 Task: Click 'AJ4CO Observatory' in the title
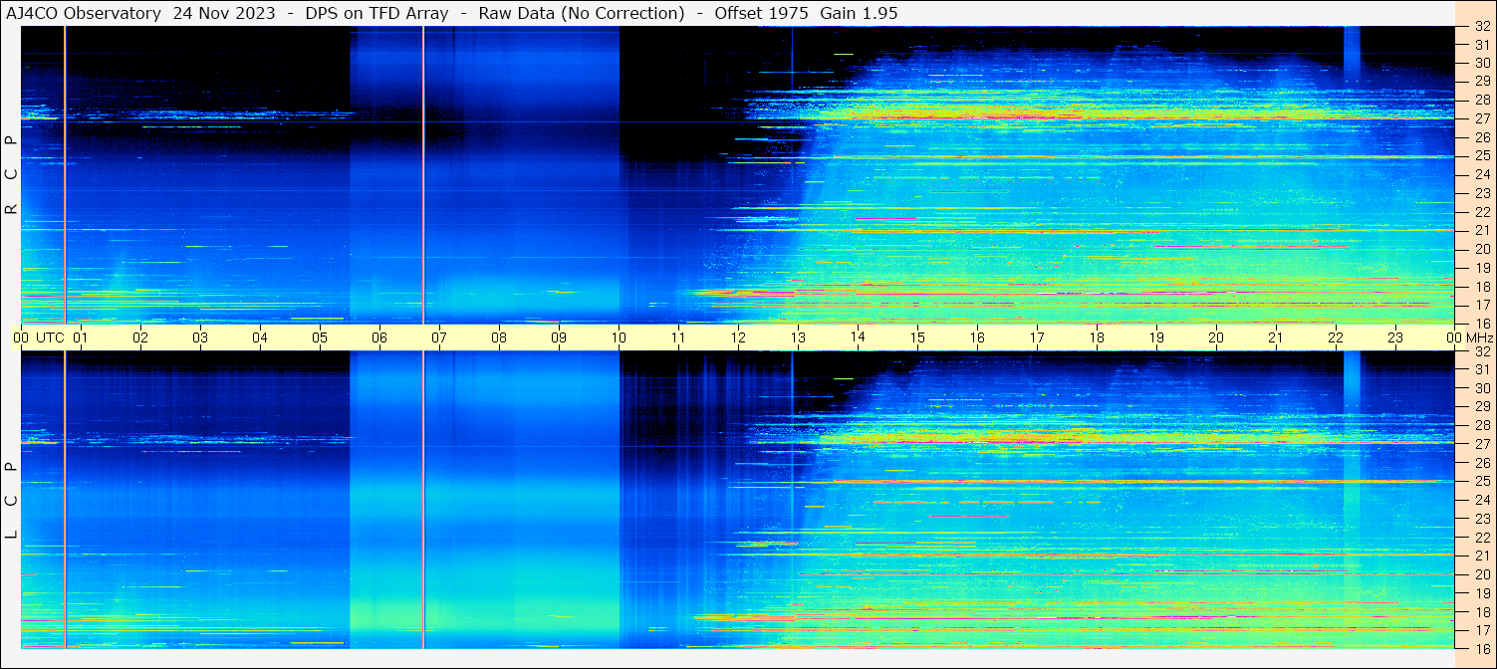[84, 13]
